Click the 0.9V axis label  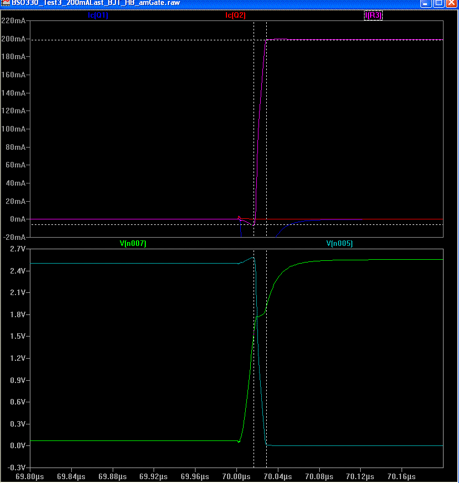click(18, 380)
